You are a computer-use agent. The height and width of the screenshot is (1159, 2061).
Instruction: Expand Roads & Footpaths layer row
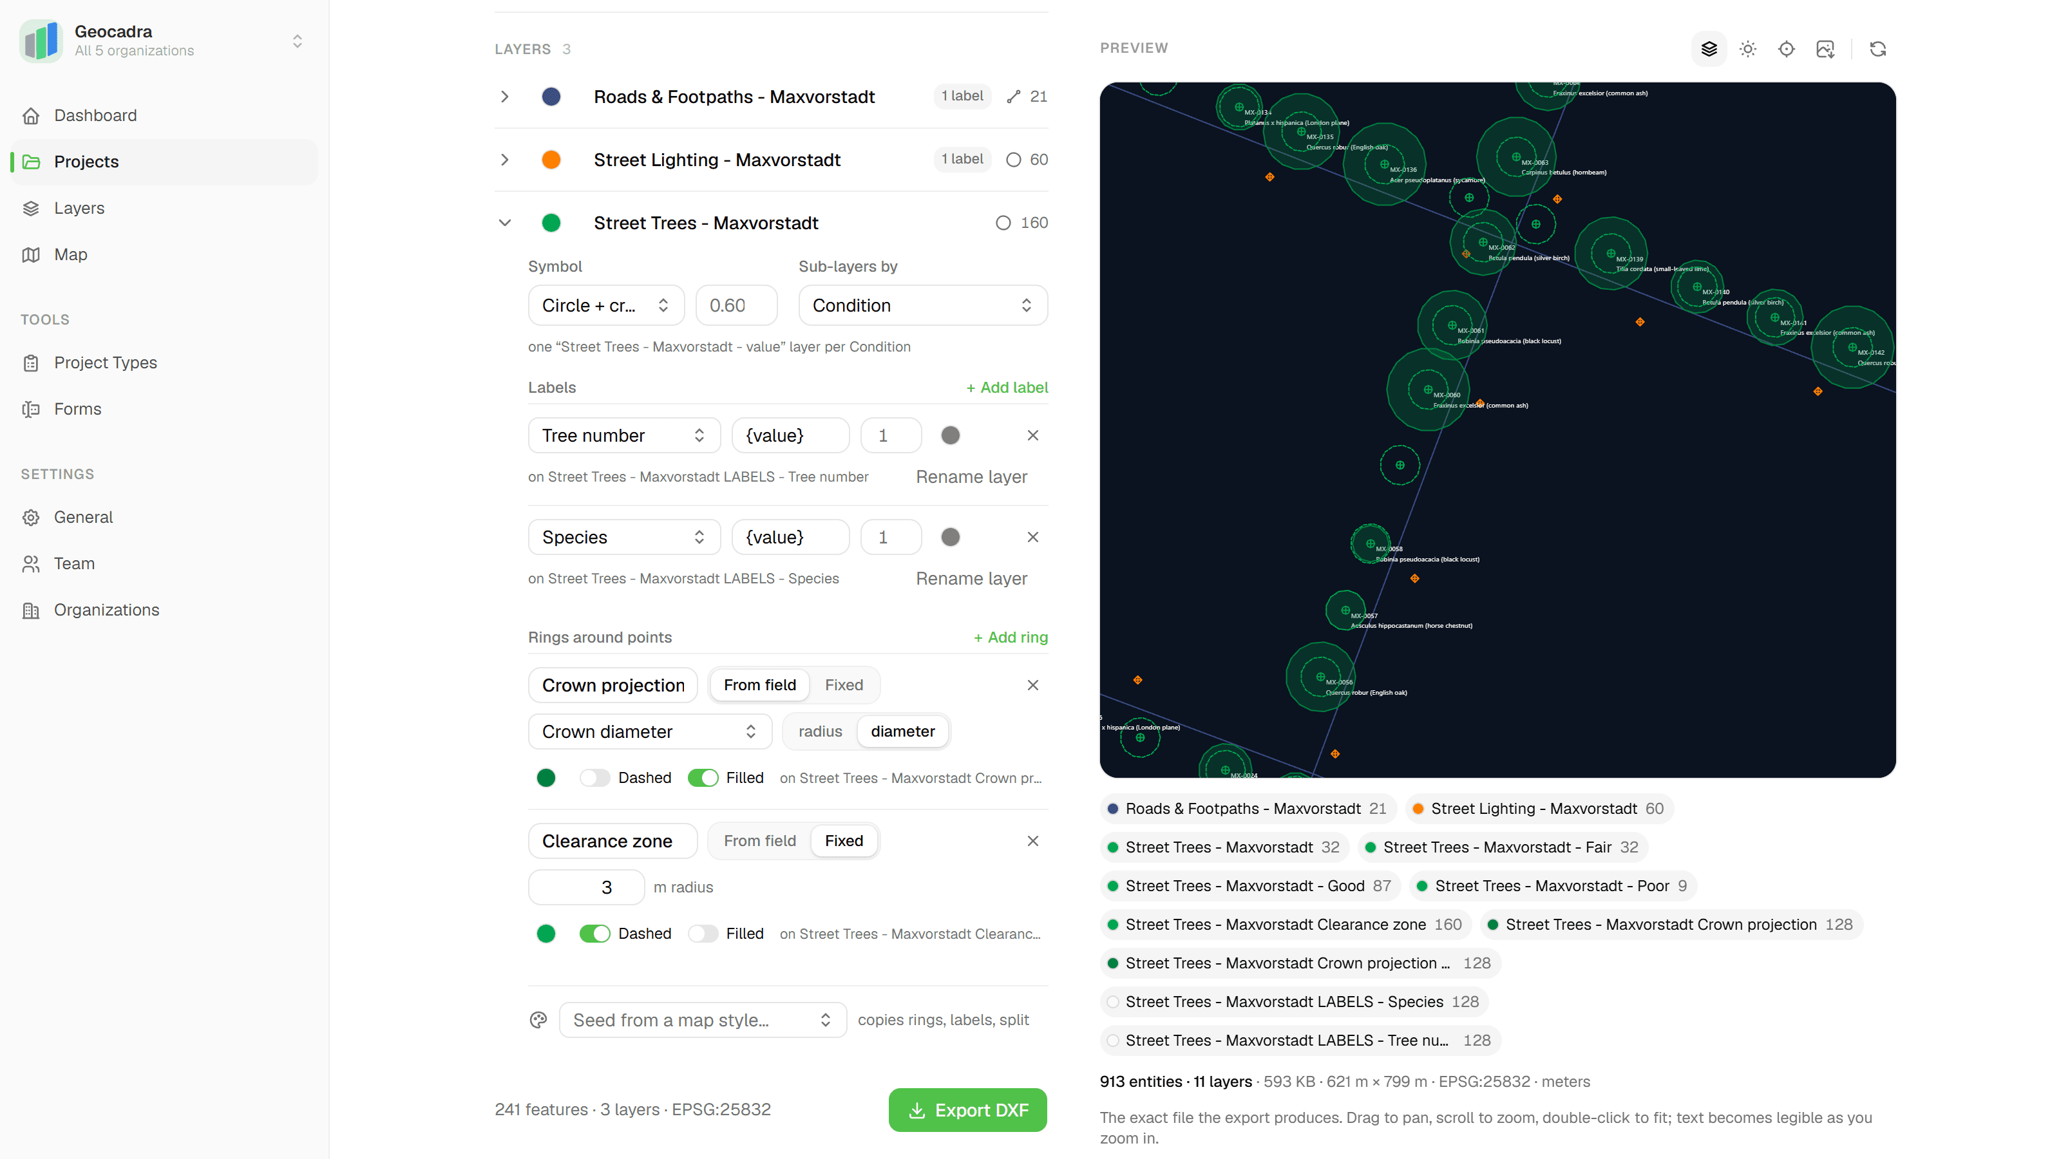(505, 97)
